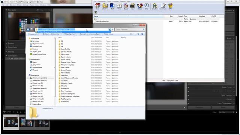Open Bitcasa Infinite Drive in Explorer sidebar
This screenshot has width=240, height=135.
click(x=39, y=54)
